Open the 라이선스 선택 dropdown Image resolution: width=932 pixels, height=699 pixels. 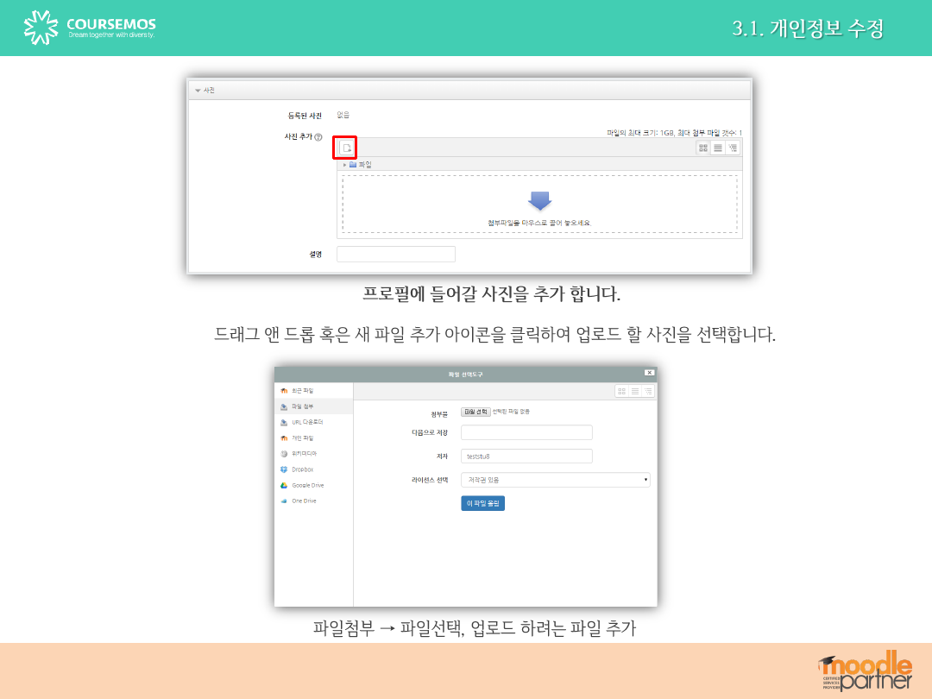(x=555, y=480)
